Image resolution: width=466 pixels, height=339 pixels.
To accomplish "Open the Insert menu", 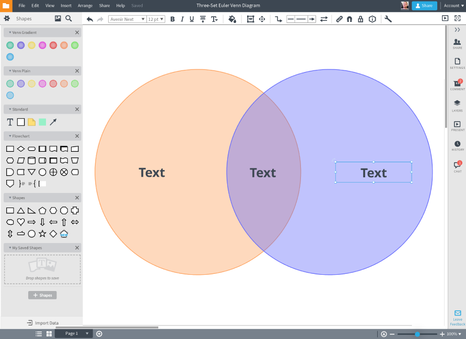I will 66,6.
